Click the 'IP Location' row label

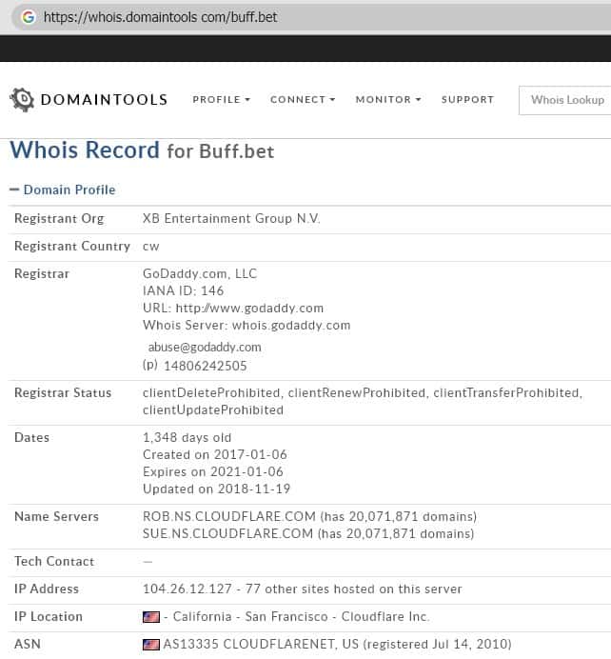(x=49, y=617)
